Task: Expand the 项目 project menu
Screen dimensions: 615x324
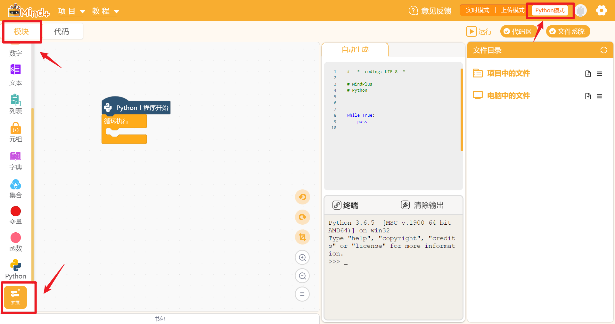Action: click(71, 11)
